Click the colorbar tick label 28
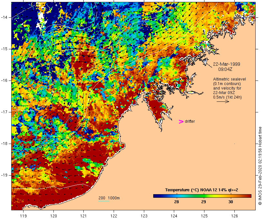 [176, 202]
